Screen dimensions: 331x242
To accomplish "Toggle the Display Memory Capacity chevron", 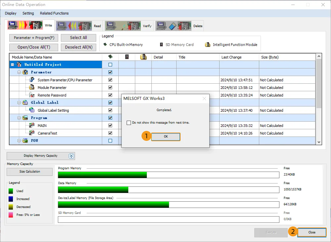I will 71,156.
